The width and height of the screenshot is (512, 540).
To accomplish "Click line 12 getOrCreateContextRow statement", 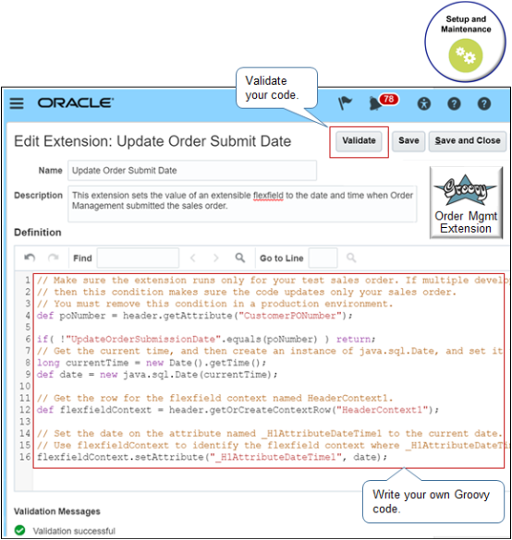I will 238,410.
